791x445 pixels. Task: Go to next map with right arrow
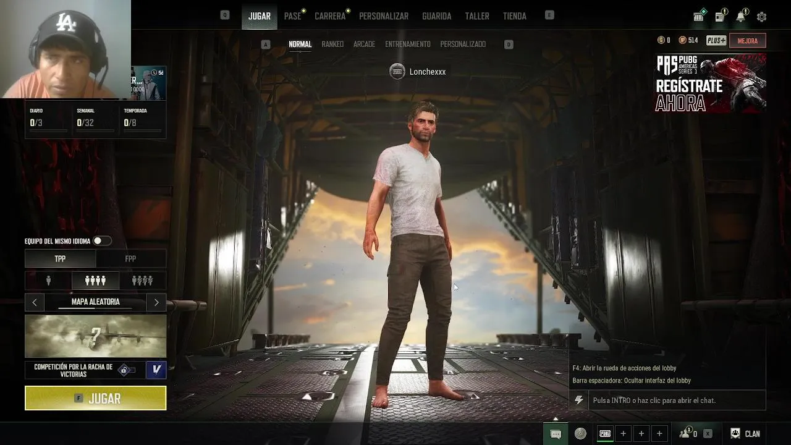click(x=156, y=302)
